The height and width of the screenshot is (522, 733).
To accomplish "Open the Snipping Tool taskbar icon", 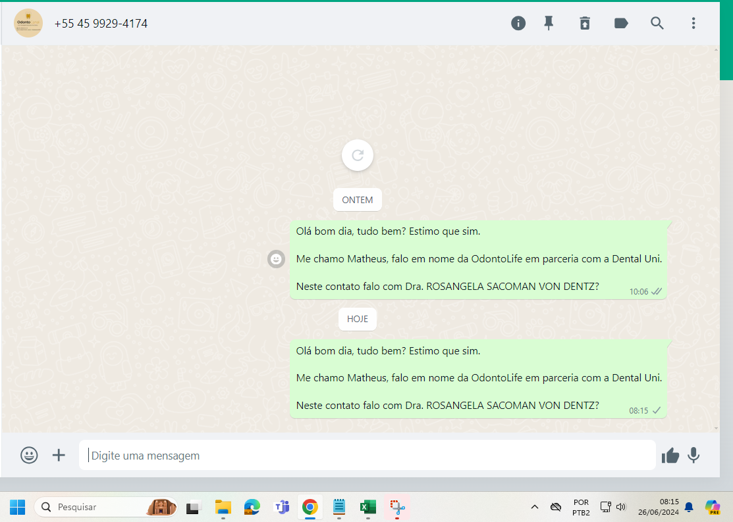I will coord(397,507).
